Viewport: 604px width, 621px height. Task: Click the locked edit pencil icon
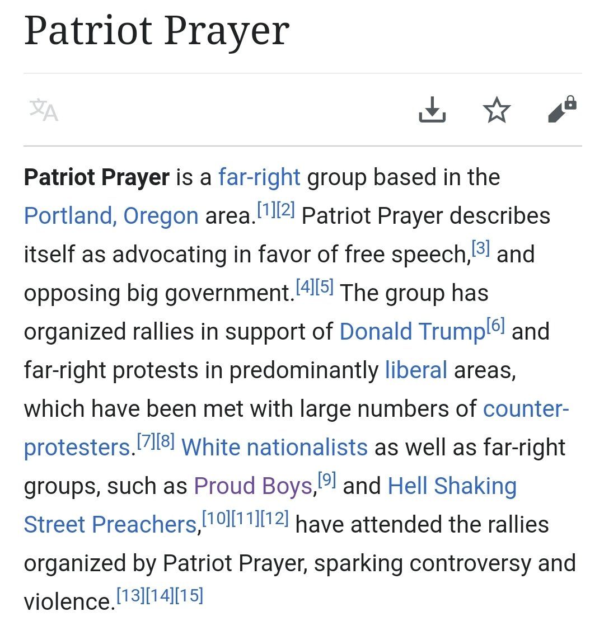[x=561, y=109]
